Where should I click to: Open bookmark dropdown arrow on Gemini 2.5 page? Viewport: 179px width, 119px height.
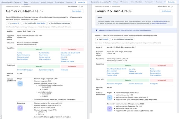[132, 11]
